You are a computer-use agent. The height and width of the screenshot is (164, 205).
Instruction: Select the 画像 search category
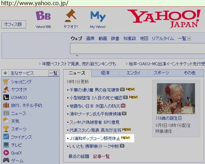pos(90,39)
